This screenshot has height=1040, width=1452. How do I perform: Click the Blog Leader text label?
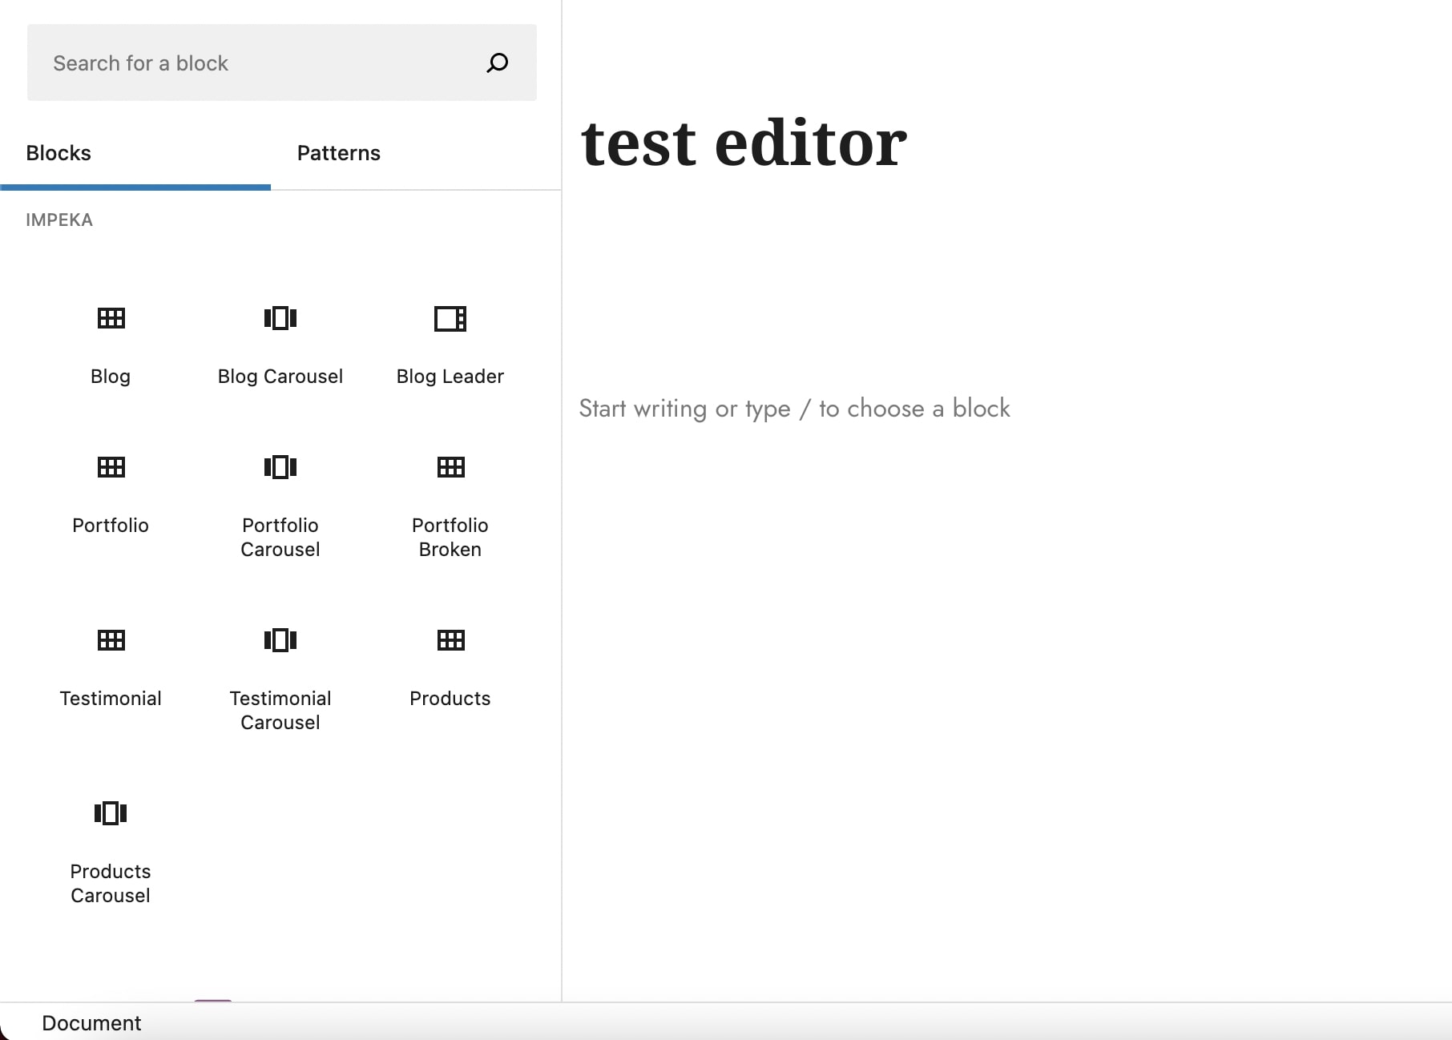pos(450,377)
